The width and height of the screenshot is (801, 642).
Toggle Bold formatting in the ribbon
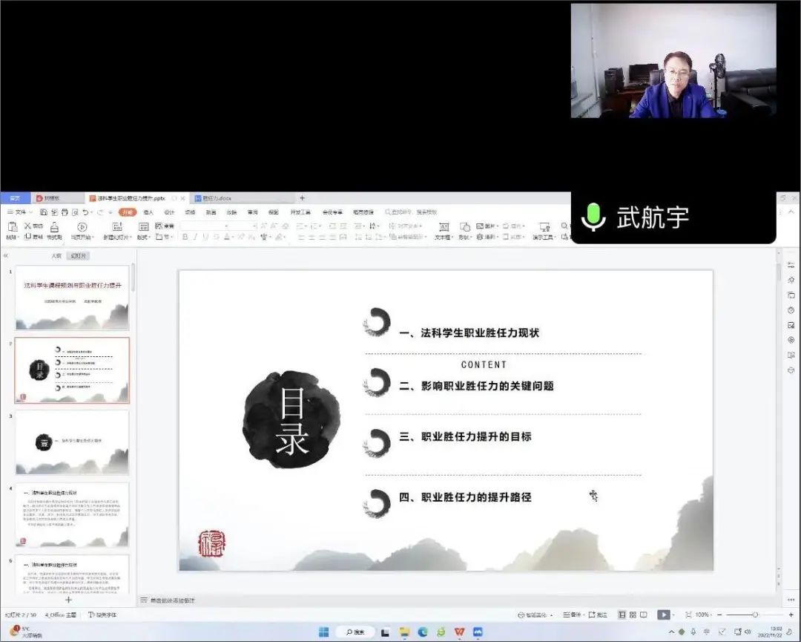click(x=185, y=238)
